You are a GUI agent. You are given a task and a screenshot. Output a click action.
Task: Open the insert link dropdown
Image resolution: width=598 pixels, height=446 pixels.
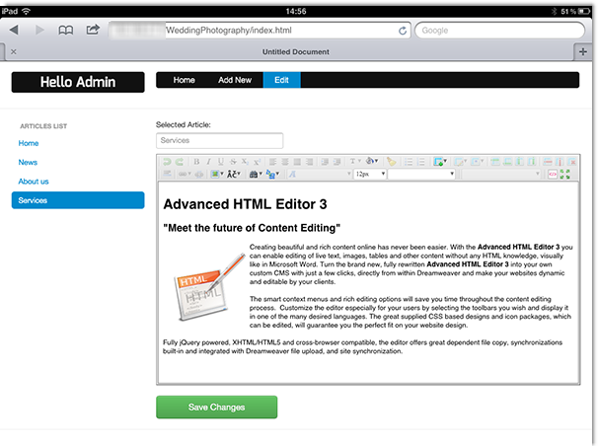185,174
